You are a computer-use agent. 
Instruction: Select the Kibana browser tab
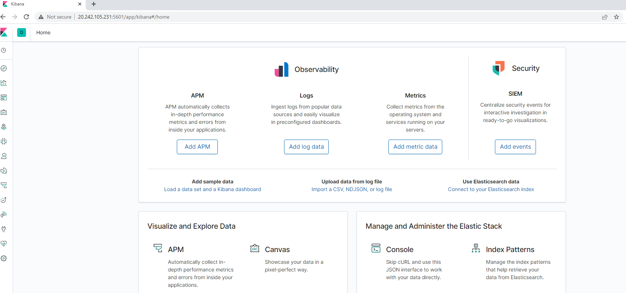click(x=42, y=4)
